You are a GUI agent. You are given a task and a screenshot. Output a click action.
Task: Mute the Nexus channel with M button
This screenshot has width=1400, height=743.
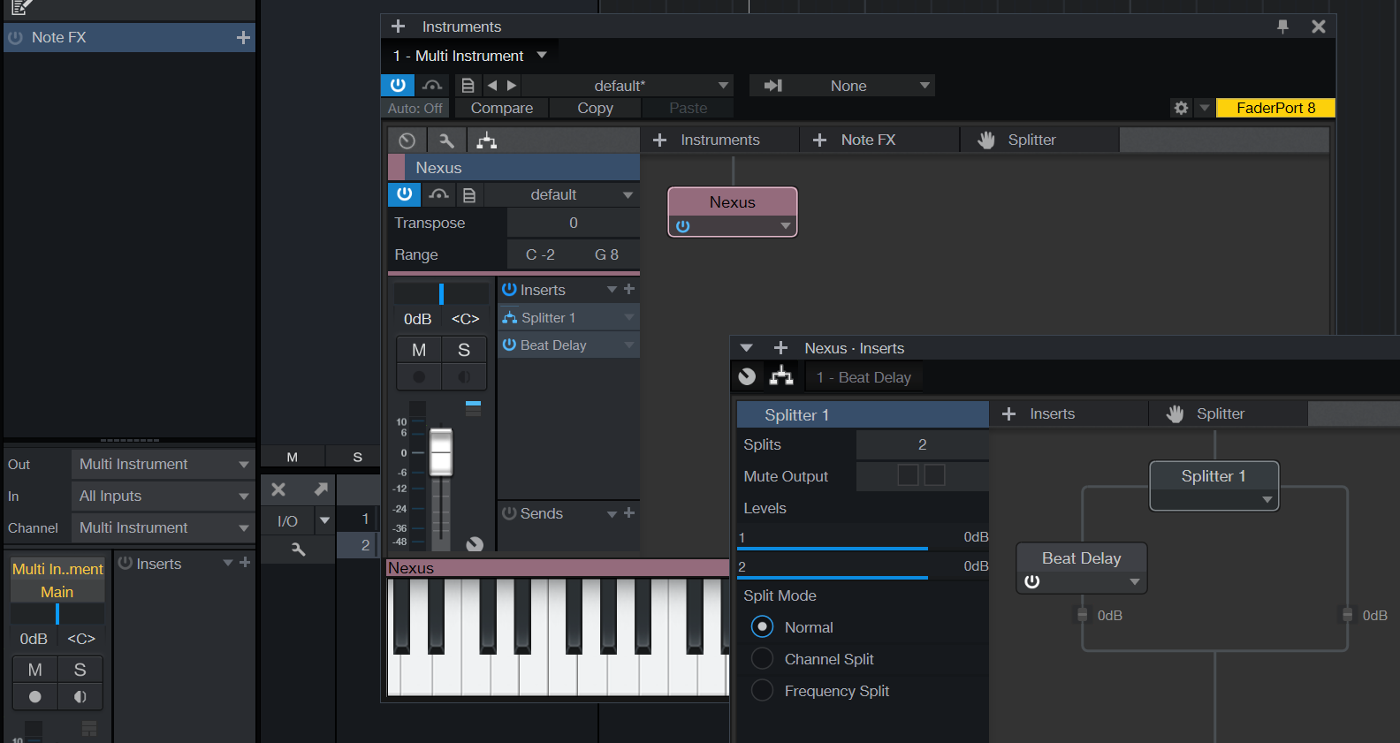tap(419, 350)
